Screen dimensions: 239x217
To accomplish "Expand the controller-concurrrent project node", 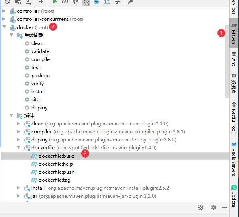I will pyautogui.click(x=4, y=19).
